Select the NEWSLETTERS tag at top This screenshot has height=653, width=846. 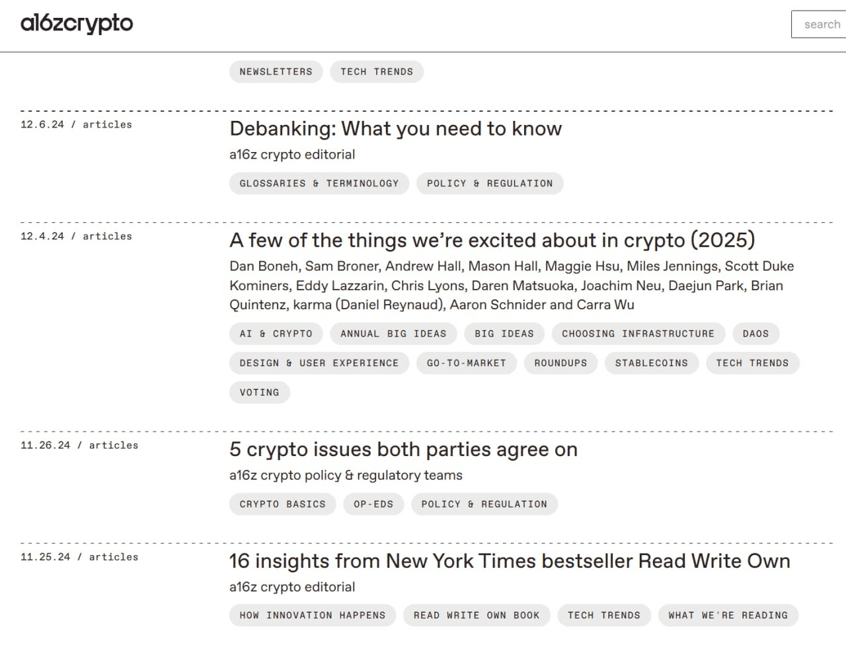(x=276, y=71)
